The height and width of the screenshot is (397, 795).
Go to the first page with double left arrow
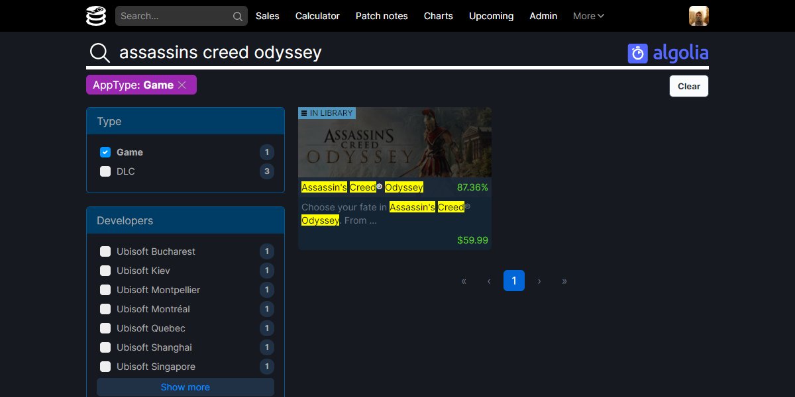point(464,281)
